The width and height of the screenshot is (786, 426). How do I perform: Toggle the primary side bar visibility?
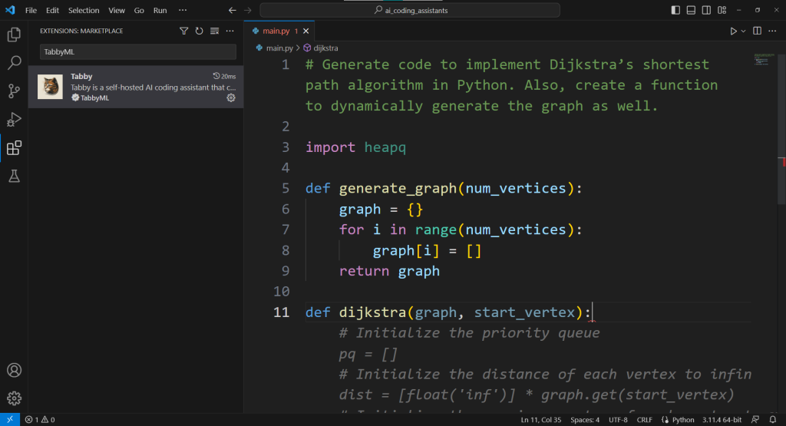pos(675,10)
